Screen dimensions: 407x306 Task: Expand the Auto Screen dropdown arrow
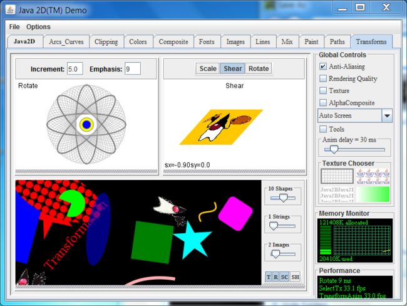[x=387, y=116]
